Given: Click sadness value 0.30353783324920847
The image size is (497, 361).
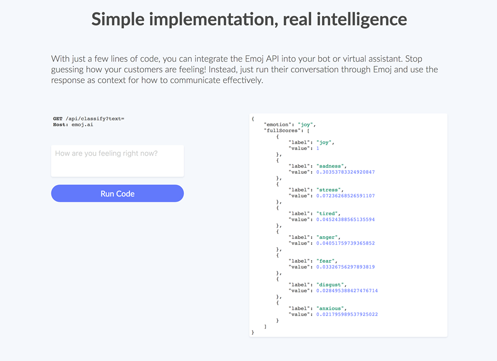Looking at the screenshot, I should coord(345,172).
